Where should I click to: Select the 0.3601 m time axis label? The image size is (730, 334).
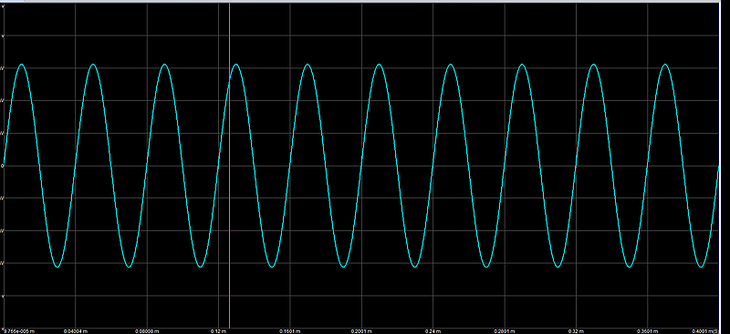pyautogui.click(x=648, y=331)
